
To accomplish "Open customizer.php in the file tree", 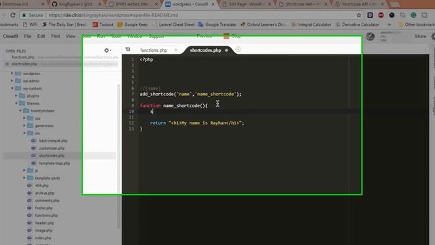I will click(x=52, y=148).
